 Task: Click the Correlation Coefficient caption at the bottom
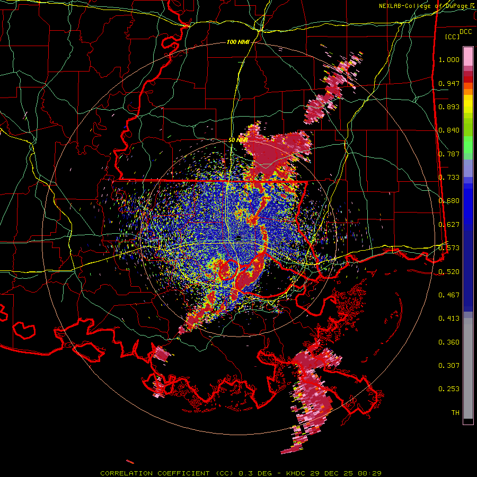(x=241, y=473)
